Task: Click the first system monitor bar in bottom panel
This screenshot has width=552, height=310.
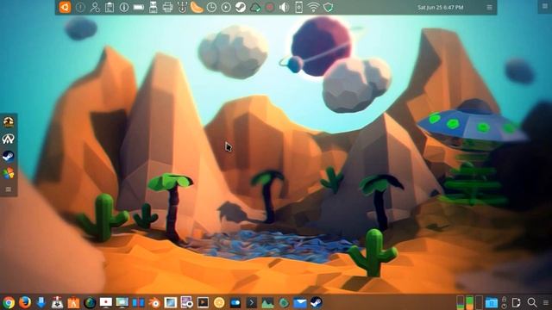Action: 460,302
